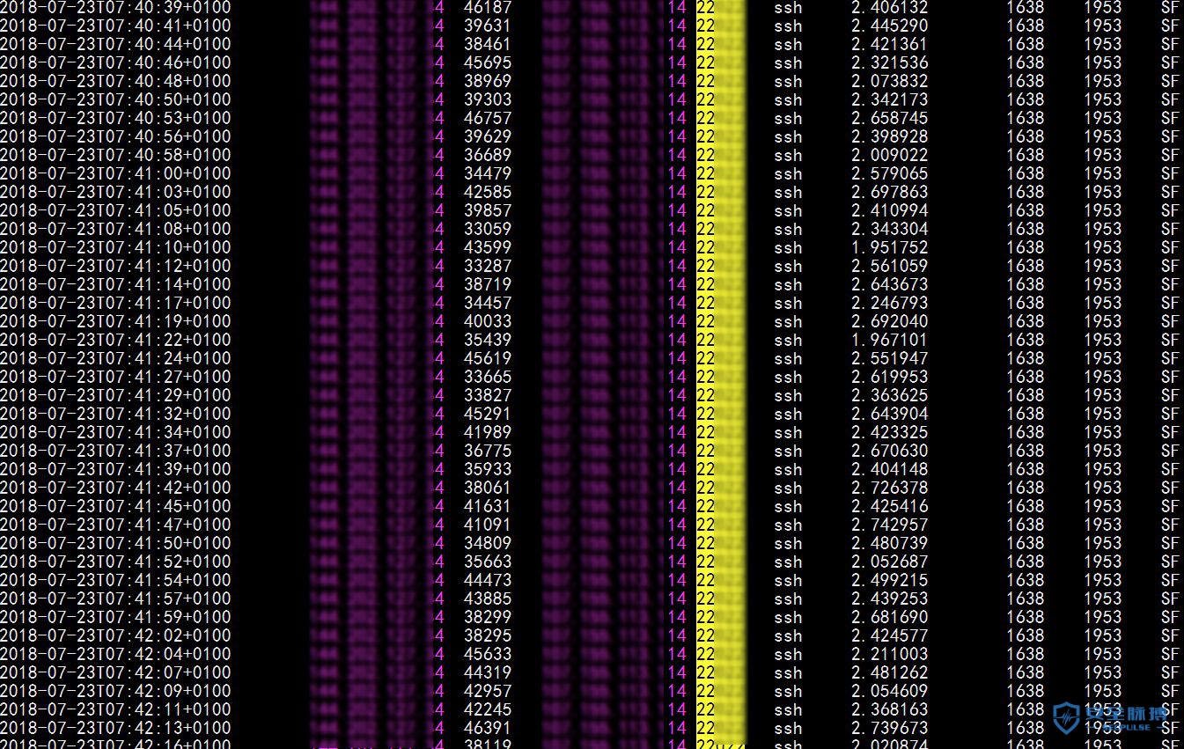
Task: Select timestamp 2018-07-23T07:41:42+0100
Action: point(115,488)
